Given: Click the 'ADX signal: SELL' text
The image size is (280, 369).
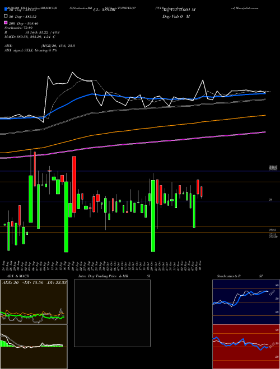Looking at the screenshot, I should point(19,50).
